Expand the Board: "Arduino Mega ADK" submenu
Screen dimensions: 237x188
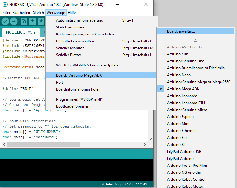pyautogui.click(x=101, y=75)
